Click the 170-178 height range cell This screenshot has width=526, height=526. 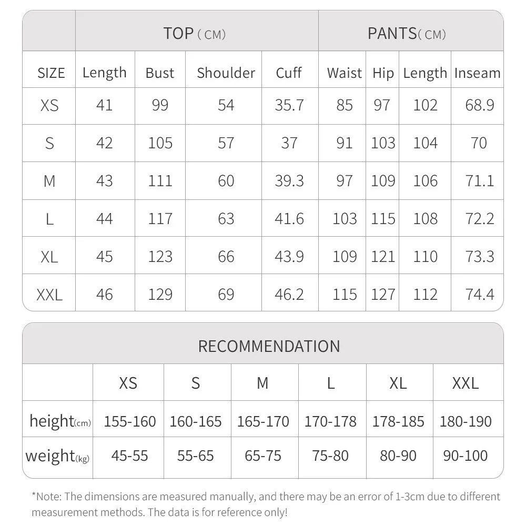point(330,421)
